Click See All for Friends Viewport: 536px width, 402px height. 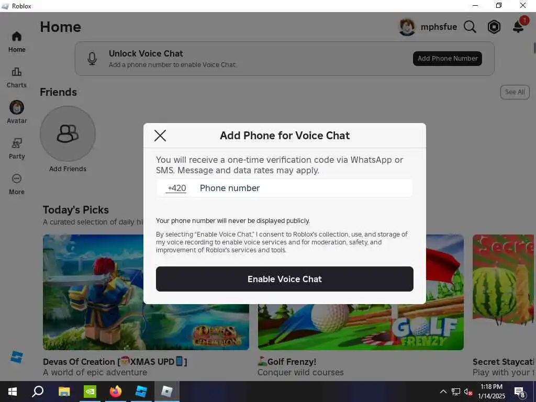(x=515, y=92)
